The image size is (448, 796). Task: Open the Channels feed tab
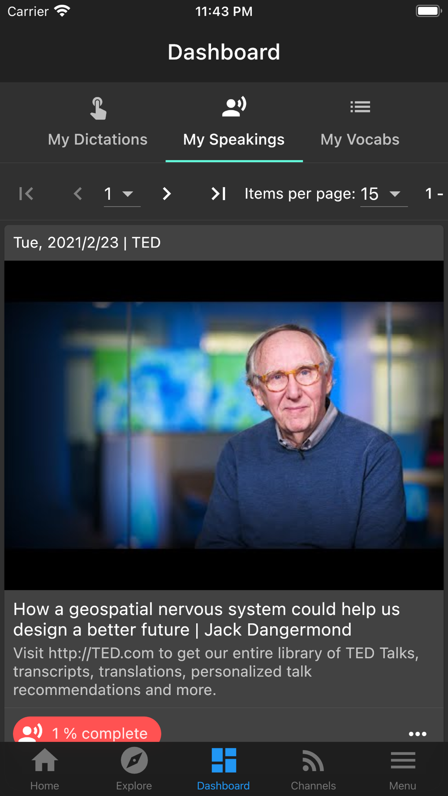[x=313, y=769]
